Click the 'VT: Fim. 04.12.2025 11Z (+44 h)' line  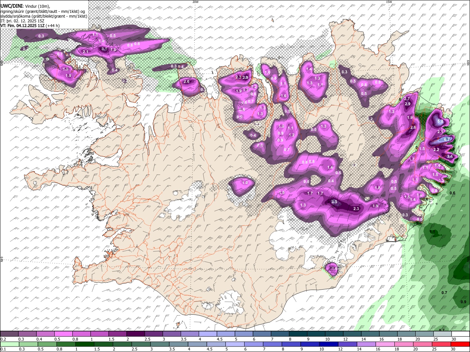click(30, 26)
